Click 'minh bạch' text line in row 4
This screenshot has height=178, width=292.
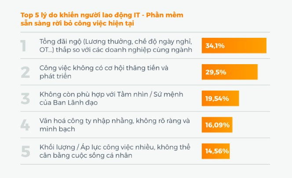pos(57,129)
